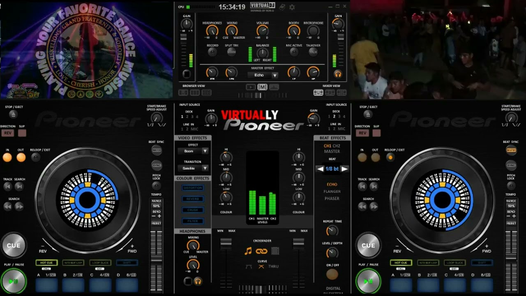Viewport: 526px width, 296px height.
Task: Click left deck search fast-forward button
Action: (x=19, y=206)
